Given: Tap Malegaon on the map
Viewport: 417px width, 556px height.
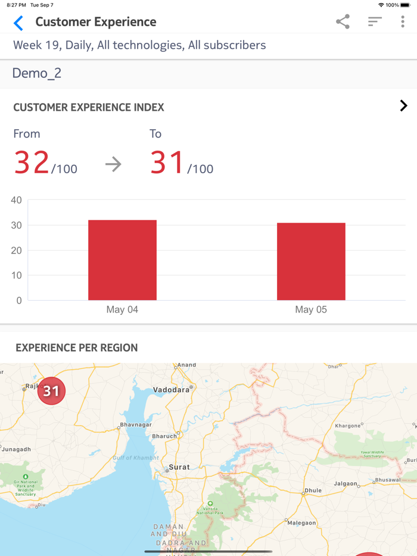Looking at the screenshot, I should coord(301,523).
